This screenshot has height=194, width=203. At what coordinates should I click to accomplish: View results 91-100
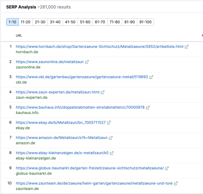point(145,22)
